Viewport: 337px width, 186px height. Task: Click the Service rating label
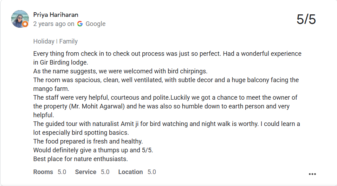tap(85, 172)
